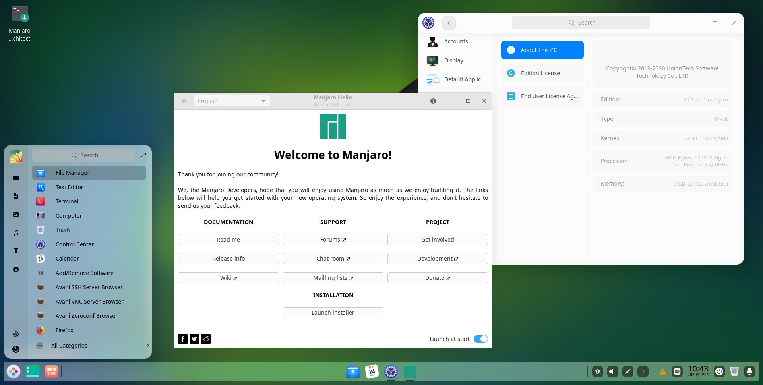This screenshot has height=385, width=763.
Task: Click the security shield tray icon
Action: [x=598, y=371]
